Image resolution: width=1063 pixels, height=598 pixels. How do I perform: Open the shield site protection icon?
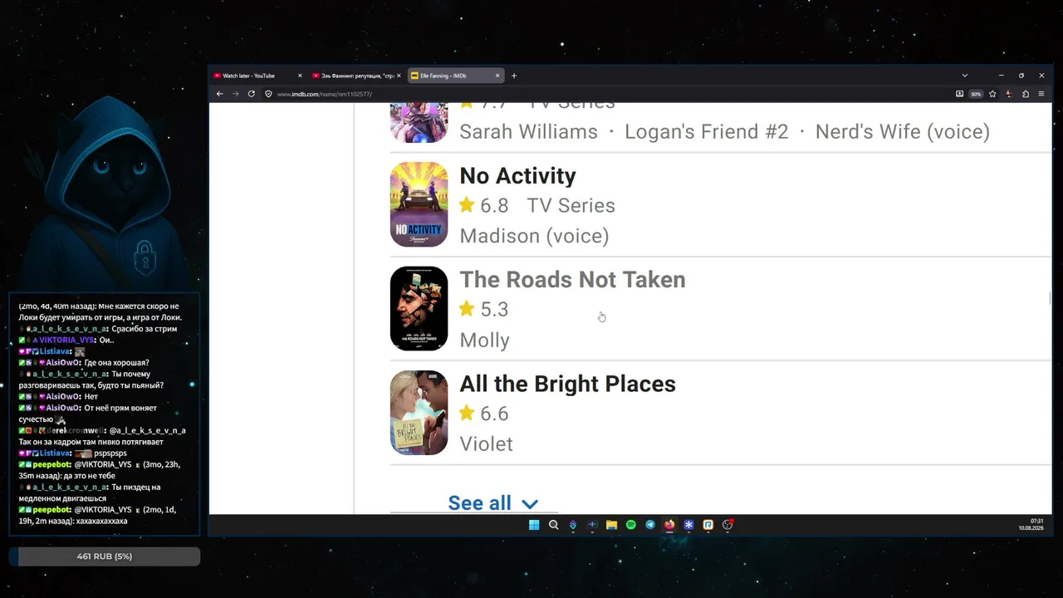[x=268, y=94]
